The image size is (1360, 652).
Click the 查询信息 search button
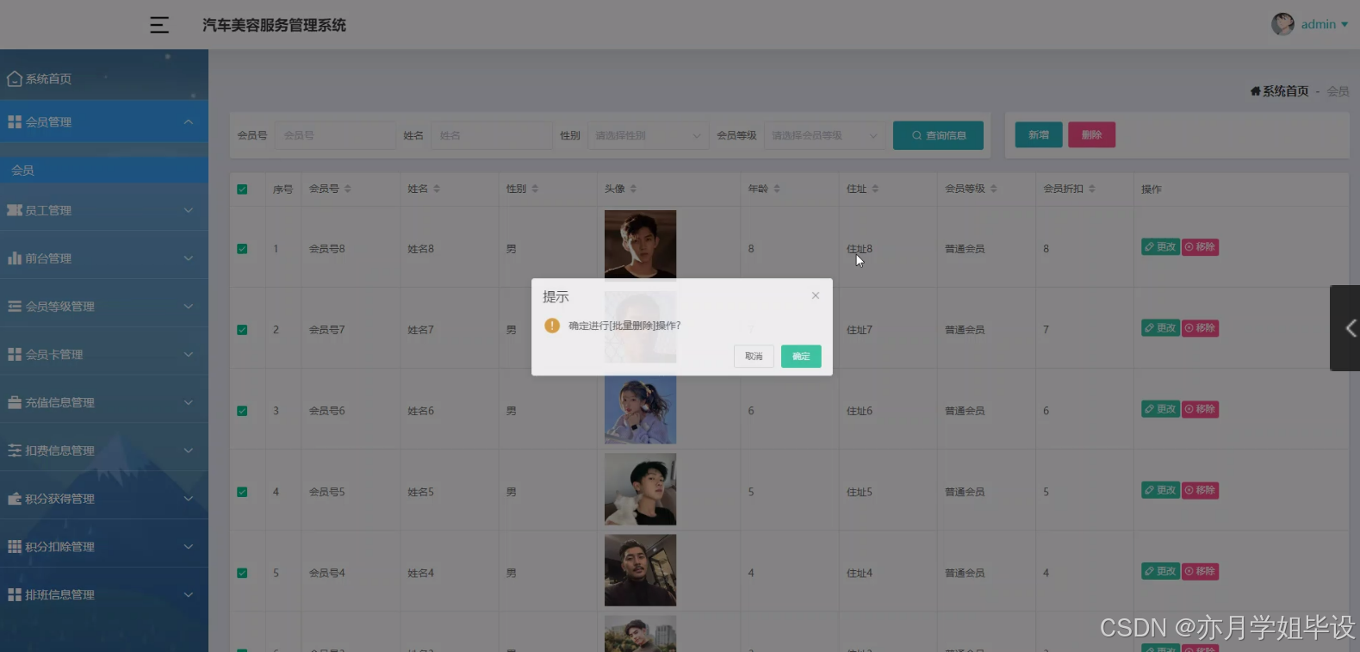(938, 135)
